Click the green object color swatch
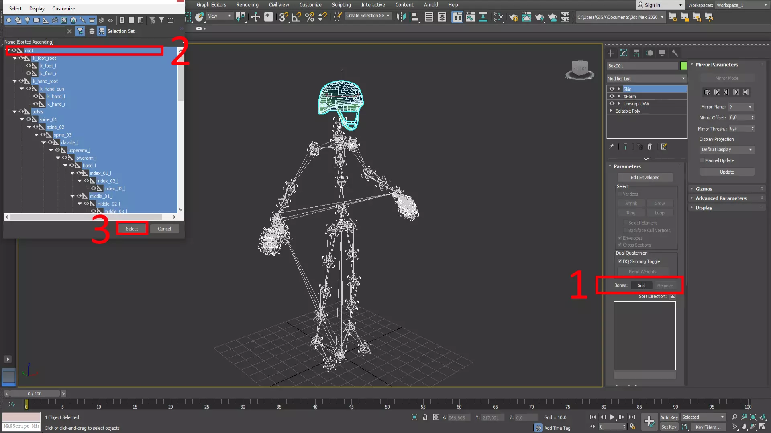The width and height of the screenshot is (771, 433). (683, 66)
